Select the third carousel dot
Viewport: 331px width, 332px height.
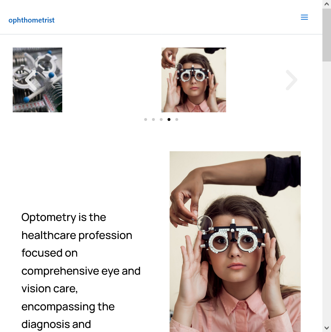161,119
